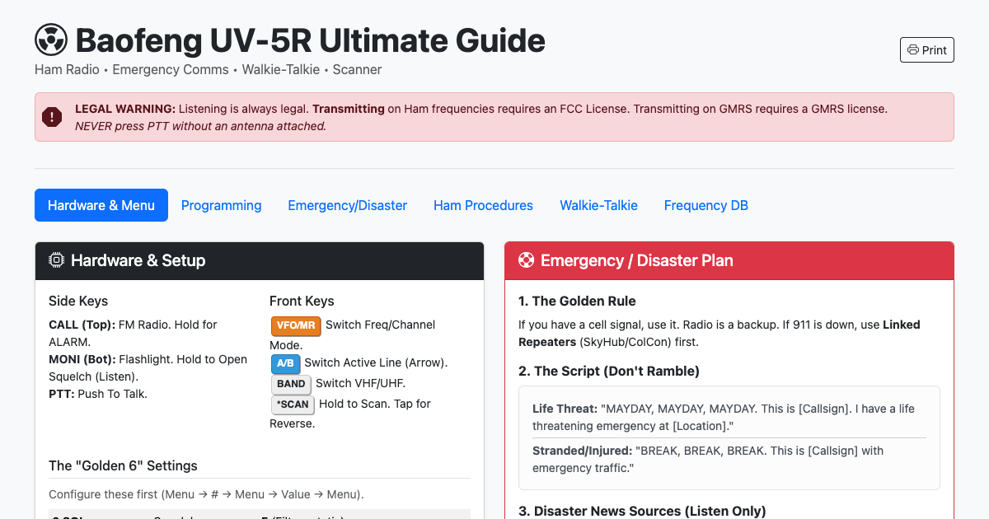Click 'Configure these first' instruction text
This screenshot has width=989, height=519.
(x=206, y=494)
